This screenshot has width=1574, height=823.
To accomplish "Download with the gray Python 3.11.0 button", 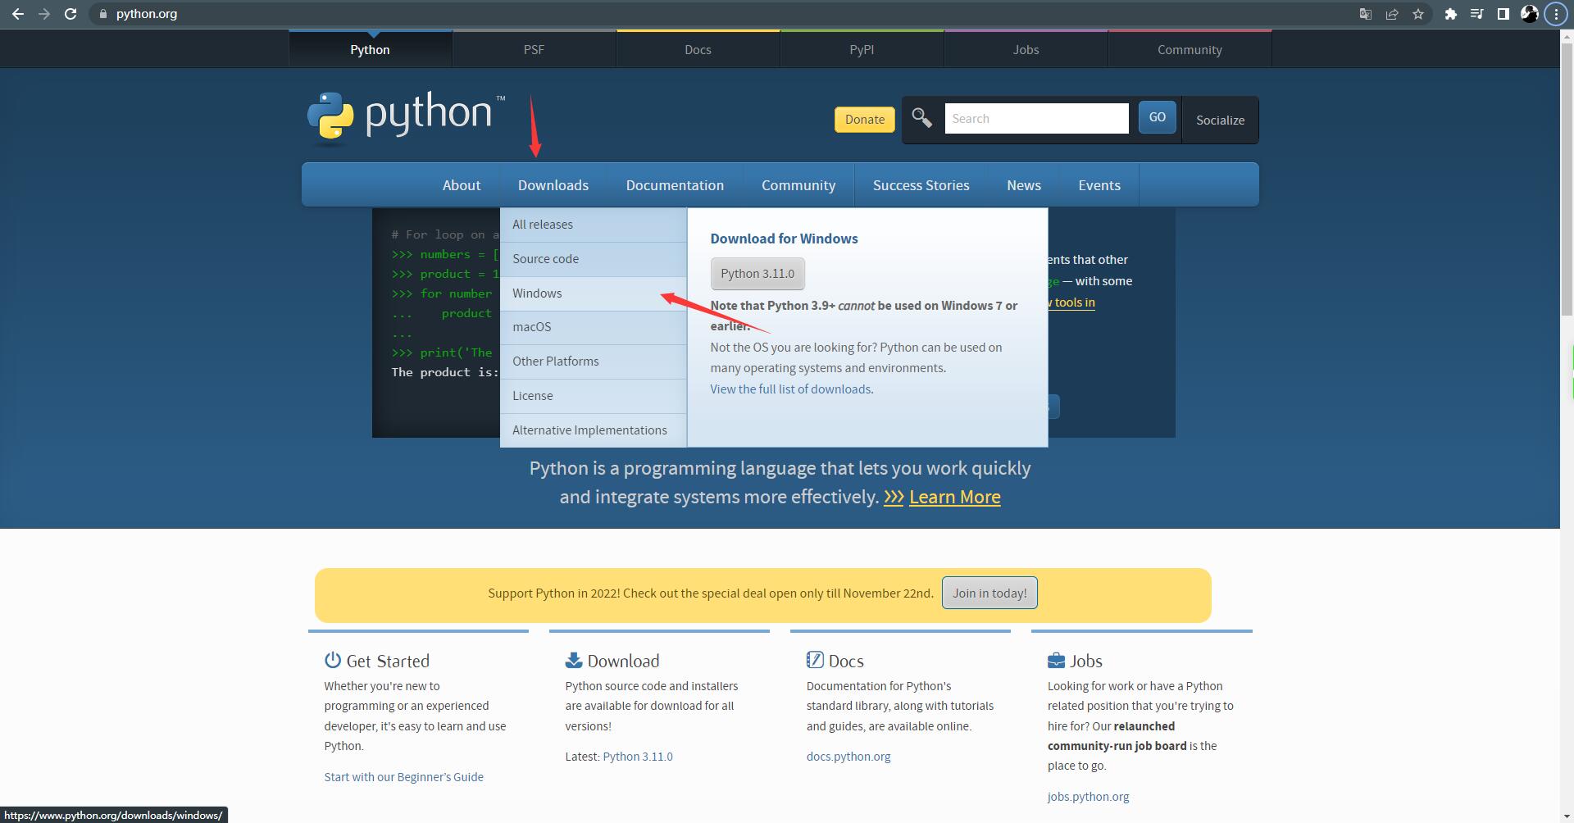I will [757, 274].
